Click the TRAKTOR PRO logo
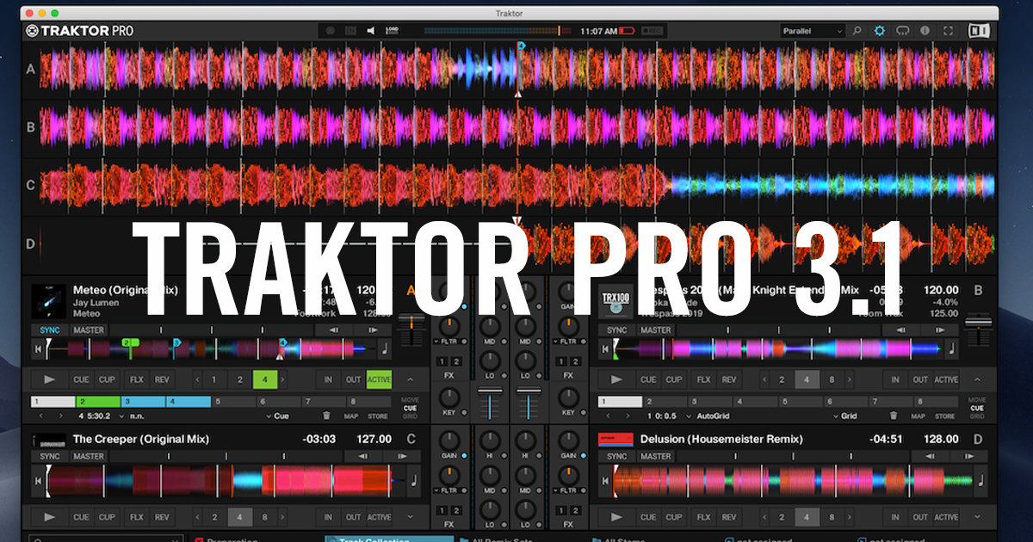Image resolution: width=1033 pixels, height=542 pixels. pyautogui.click(x=79, y=31)
